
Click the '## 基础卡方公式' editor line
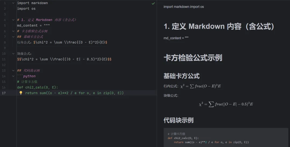coord(30,37)
